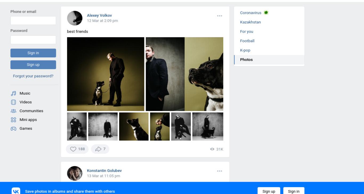The image size is (364, 194).
Task: Click the Mini apps grid icon
Action: 13,120
